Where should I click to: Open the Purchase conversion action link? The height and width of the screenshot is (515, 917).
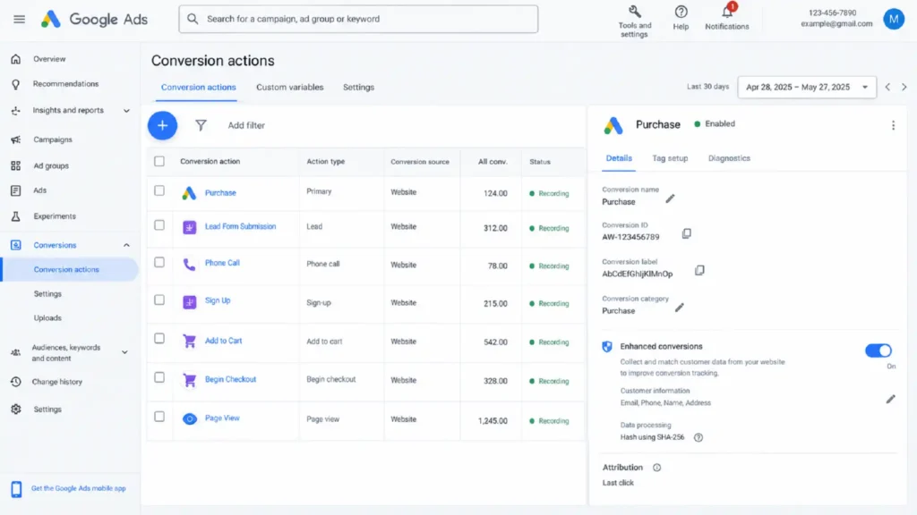220,193
